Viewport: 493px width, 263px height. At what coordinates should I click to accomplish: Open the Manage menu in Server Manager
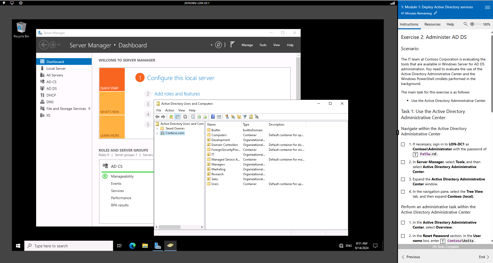(x=247, y=45)
